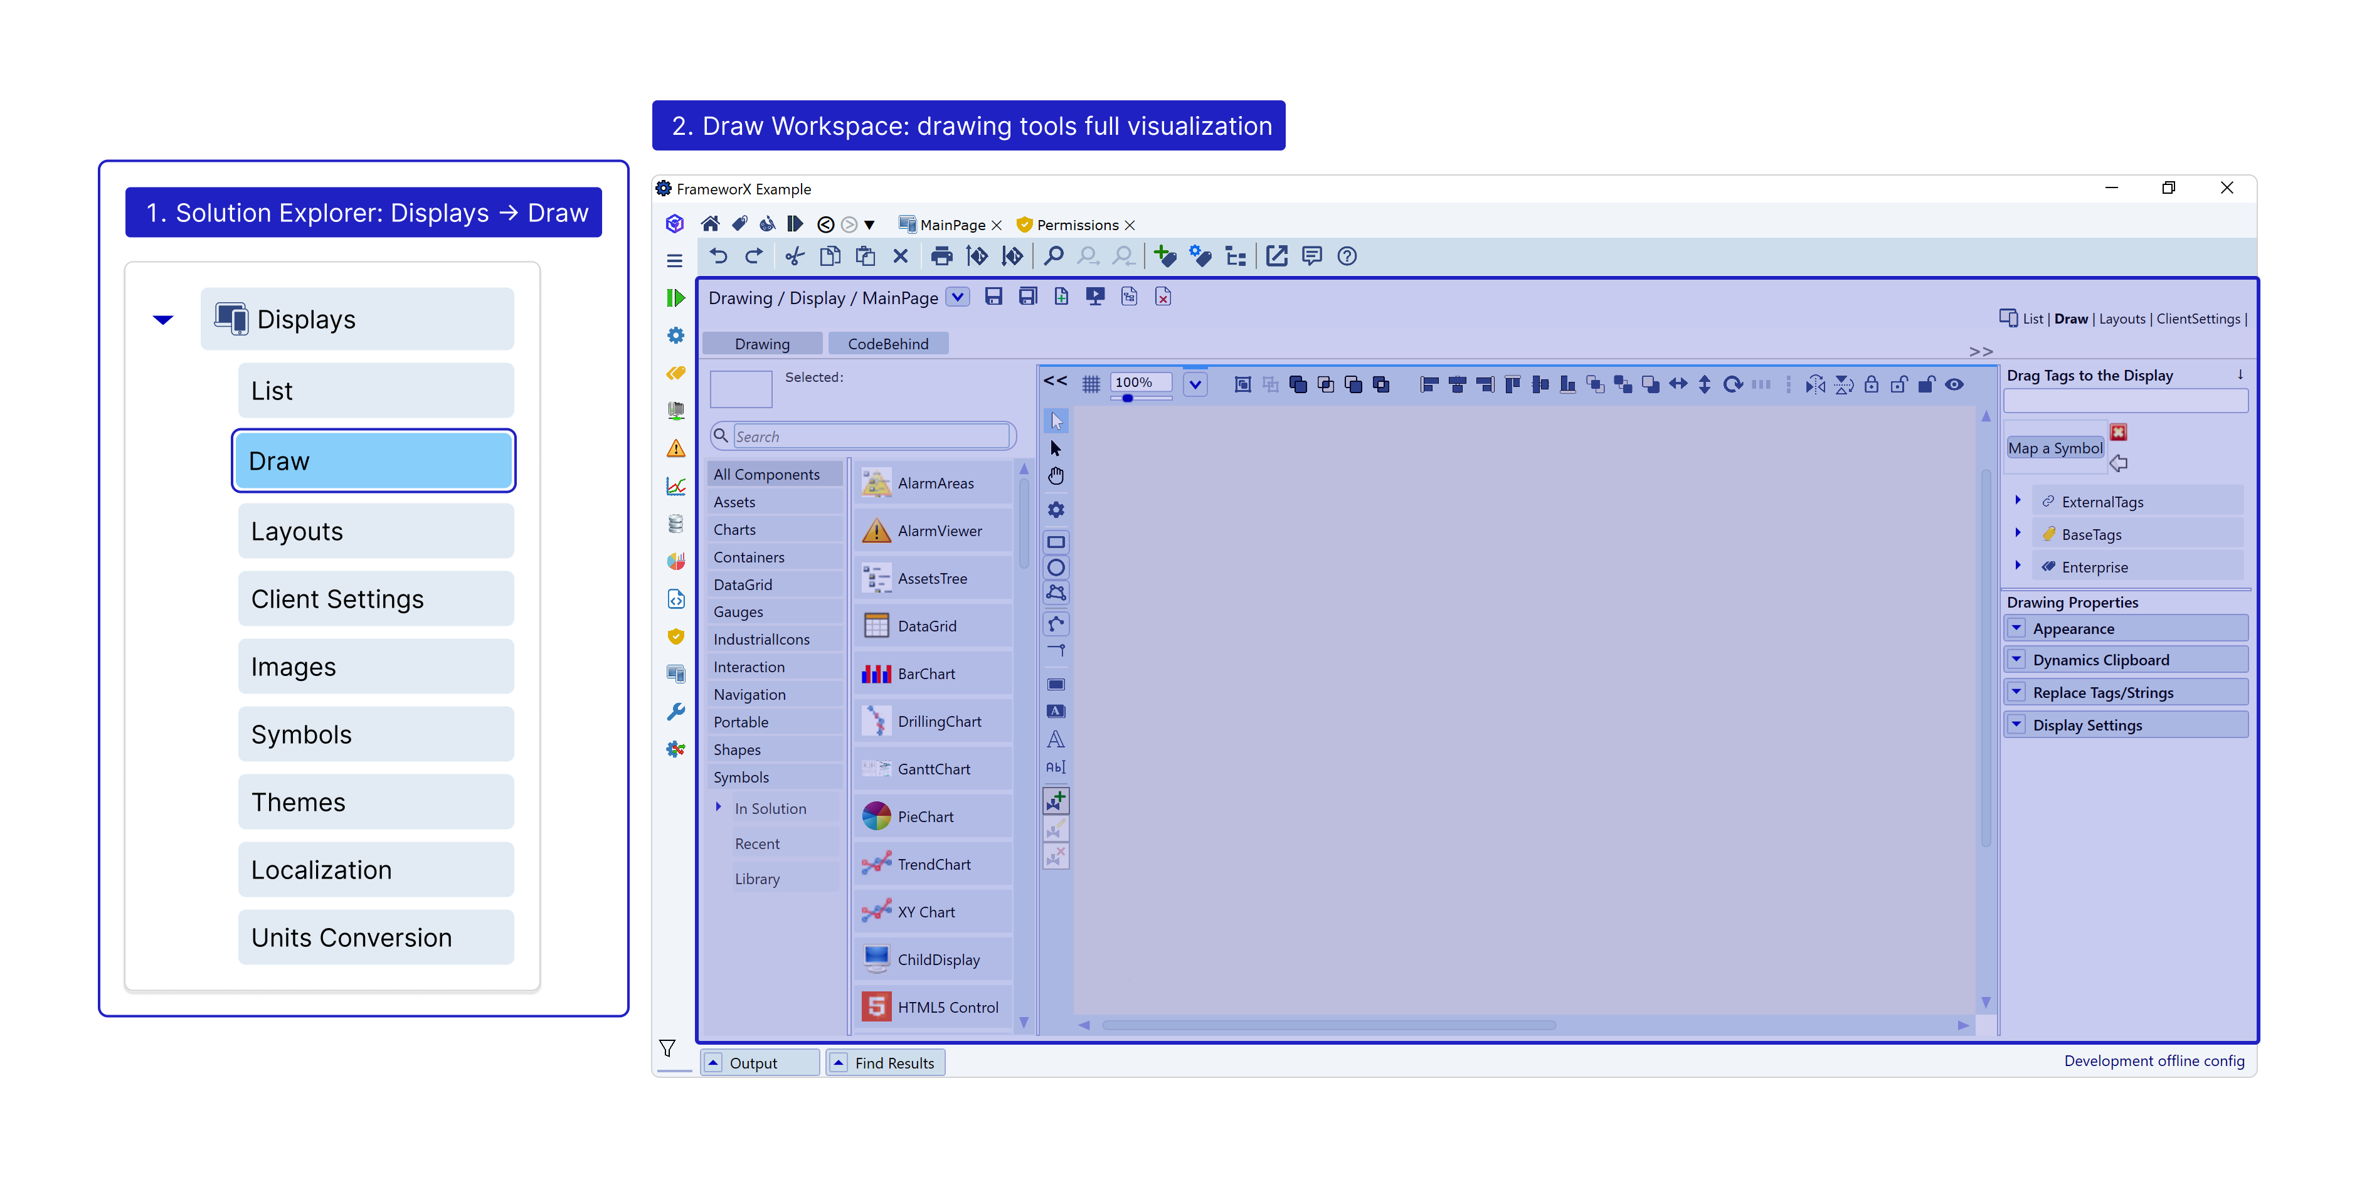This screenshot has width=2357, height=1177.
Task: Toggle the eye visibility icon in the drawing toolbar
Action: pos(1954,384)
